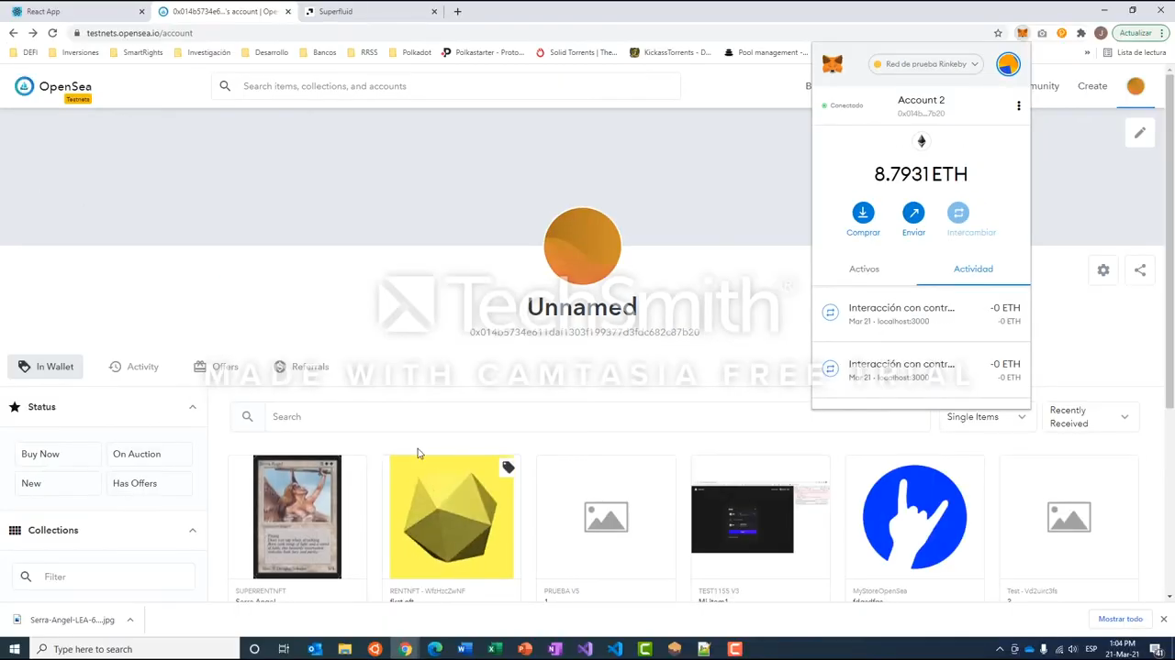This screenshot has width=1175, height=660.
Task: Open Windows Start menu
Action: click(x=14, y=649)
